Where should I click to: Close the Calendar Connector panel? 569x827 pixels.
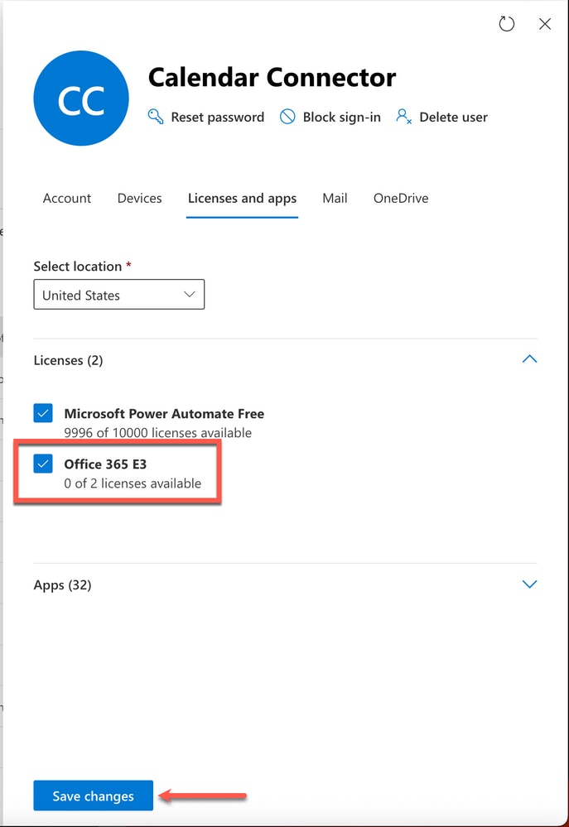point(545,24)
